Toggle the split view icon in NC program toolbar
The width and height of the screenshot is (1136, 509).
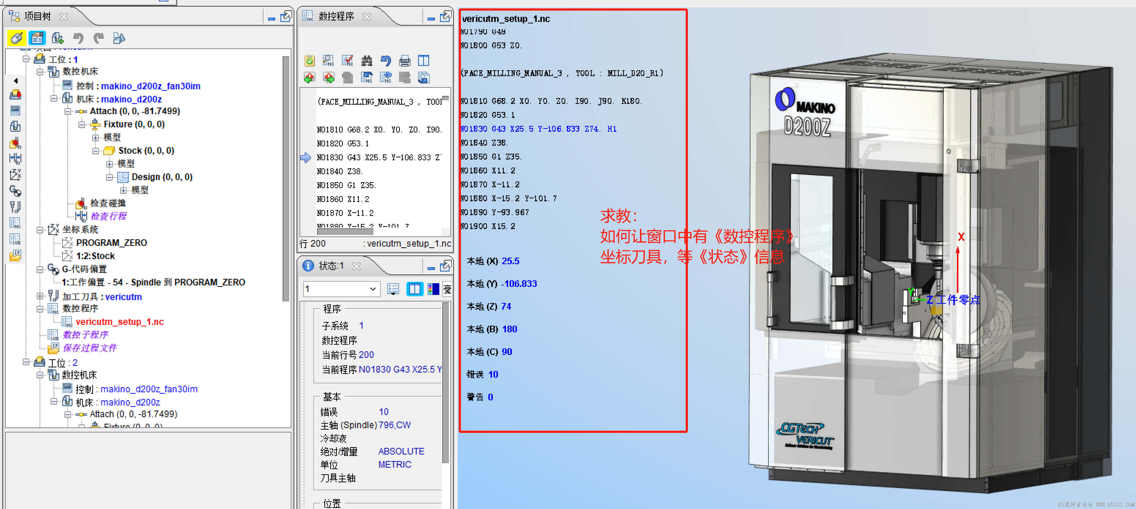(x=423, y=60)
